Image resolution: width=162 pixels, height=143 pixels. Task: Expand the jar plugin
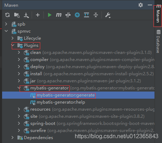point(19,81)
